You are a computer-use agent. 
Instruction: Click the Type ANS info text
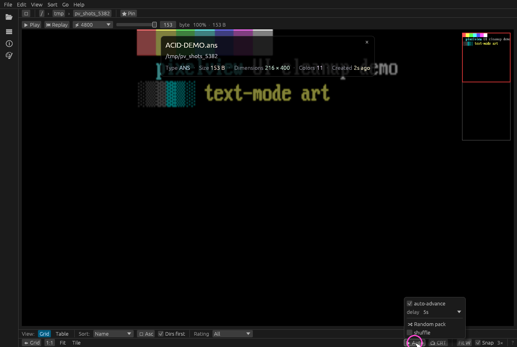(178, 68)
